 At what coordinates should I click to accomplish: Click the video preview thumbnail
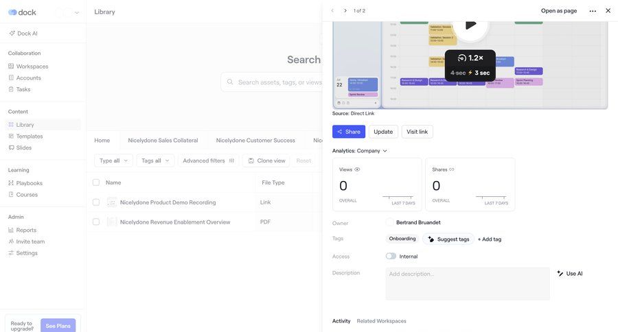pos(470,65)
